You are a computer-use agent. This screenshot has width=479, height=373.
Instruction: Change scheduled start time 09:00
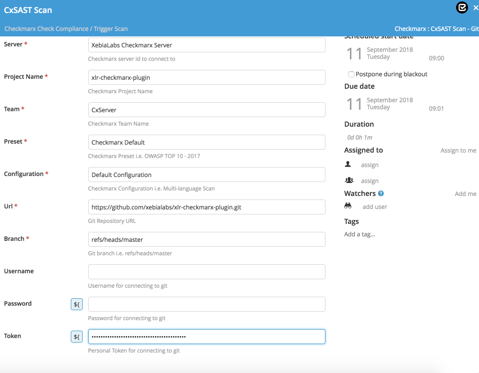(436, 58)
